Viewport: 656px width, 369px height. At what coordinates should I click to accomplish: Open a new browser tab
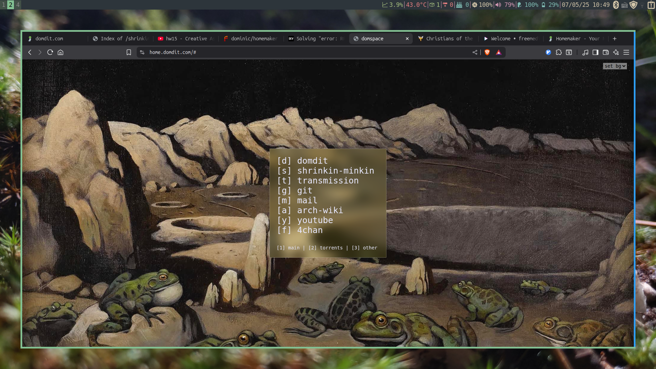coord(615,39)
